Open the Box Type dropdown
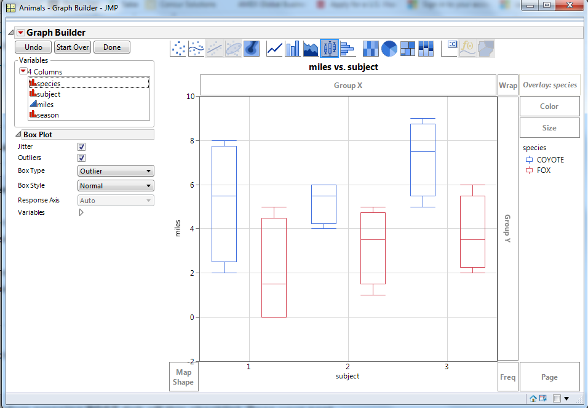The height and width of the screenshot is (408, 588). point(115,170)
